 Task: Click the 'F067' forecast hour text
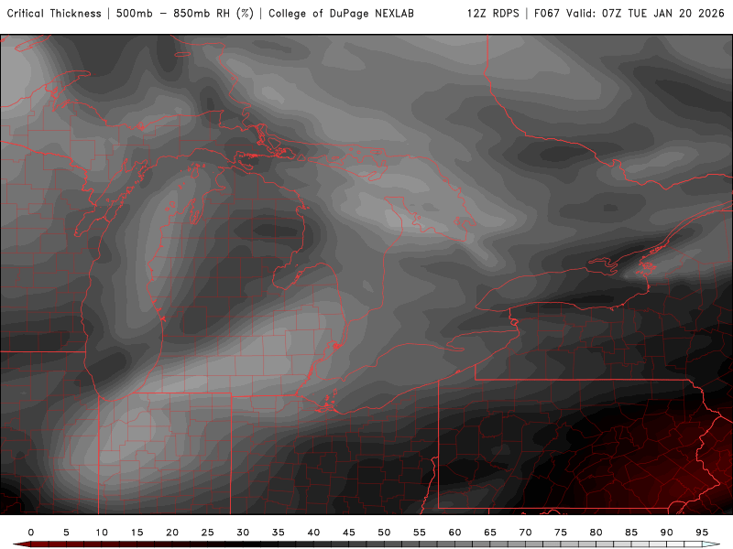[546, 14]
